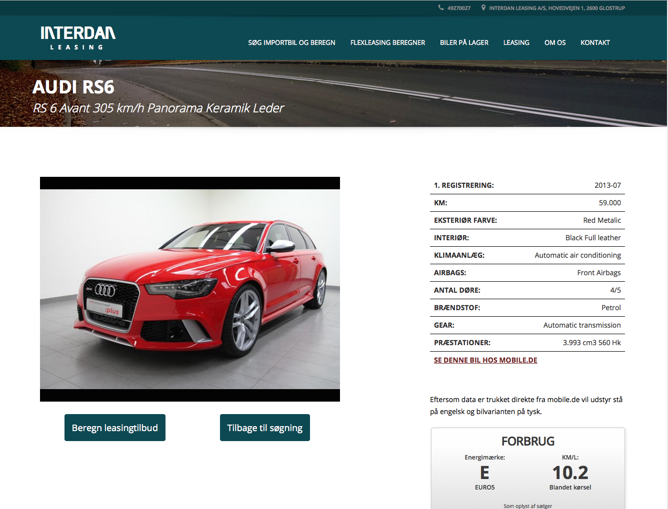Screen dimensions: 668x509
Task: Go to Biler på Lager page
Action: (464, 42)
